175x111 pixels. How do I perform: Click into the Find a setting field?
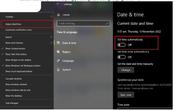click(80, 24)
